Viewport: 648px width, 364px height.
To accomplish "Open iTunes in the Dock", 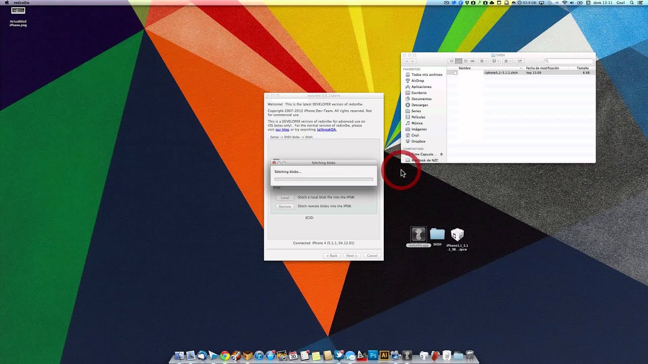I will point(259,355).
